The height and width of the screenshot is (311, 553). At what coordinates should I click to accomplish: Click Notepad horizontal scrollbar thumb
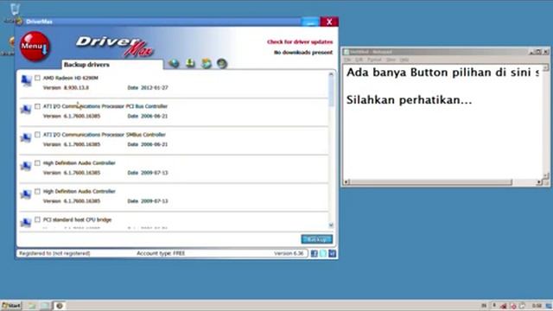[x=430, y=182]
